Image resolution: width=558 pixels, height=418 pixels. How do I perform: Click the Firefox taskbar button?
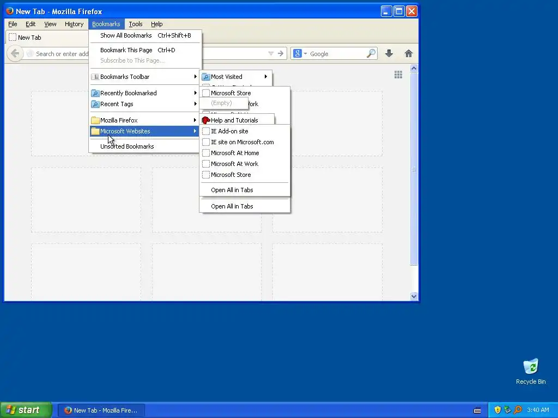click(101, 410)
